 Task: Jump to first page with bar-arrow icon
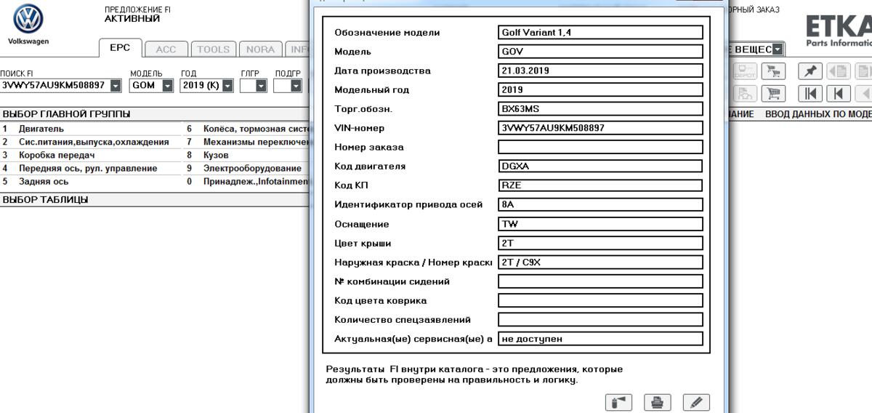(810, 94)
